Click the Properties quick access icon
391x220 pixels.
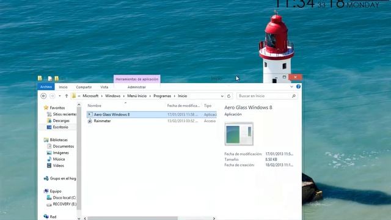(x=50, y=79)
